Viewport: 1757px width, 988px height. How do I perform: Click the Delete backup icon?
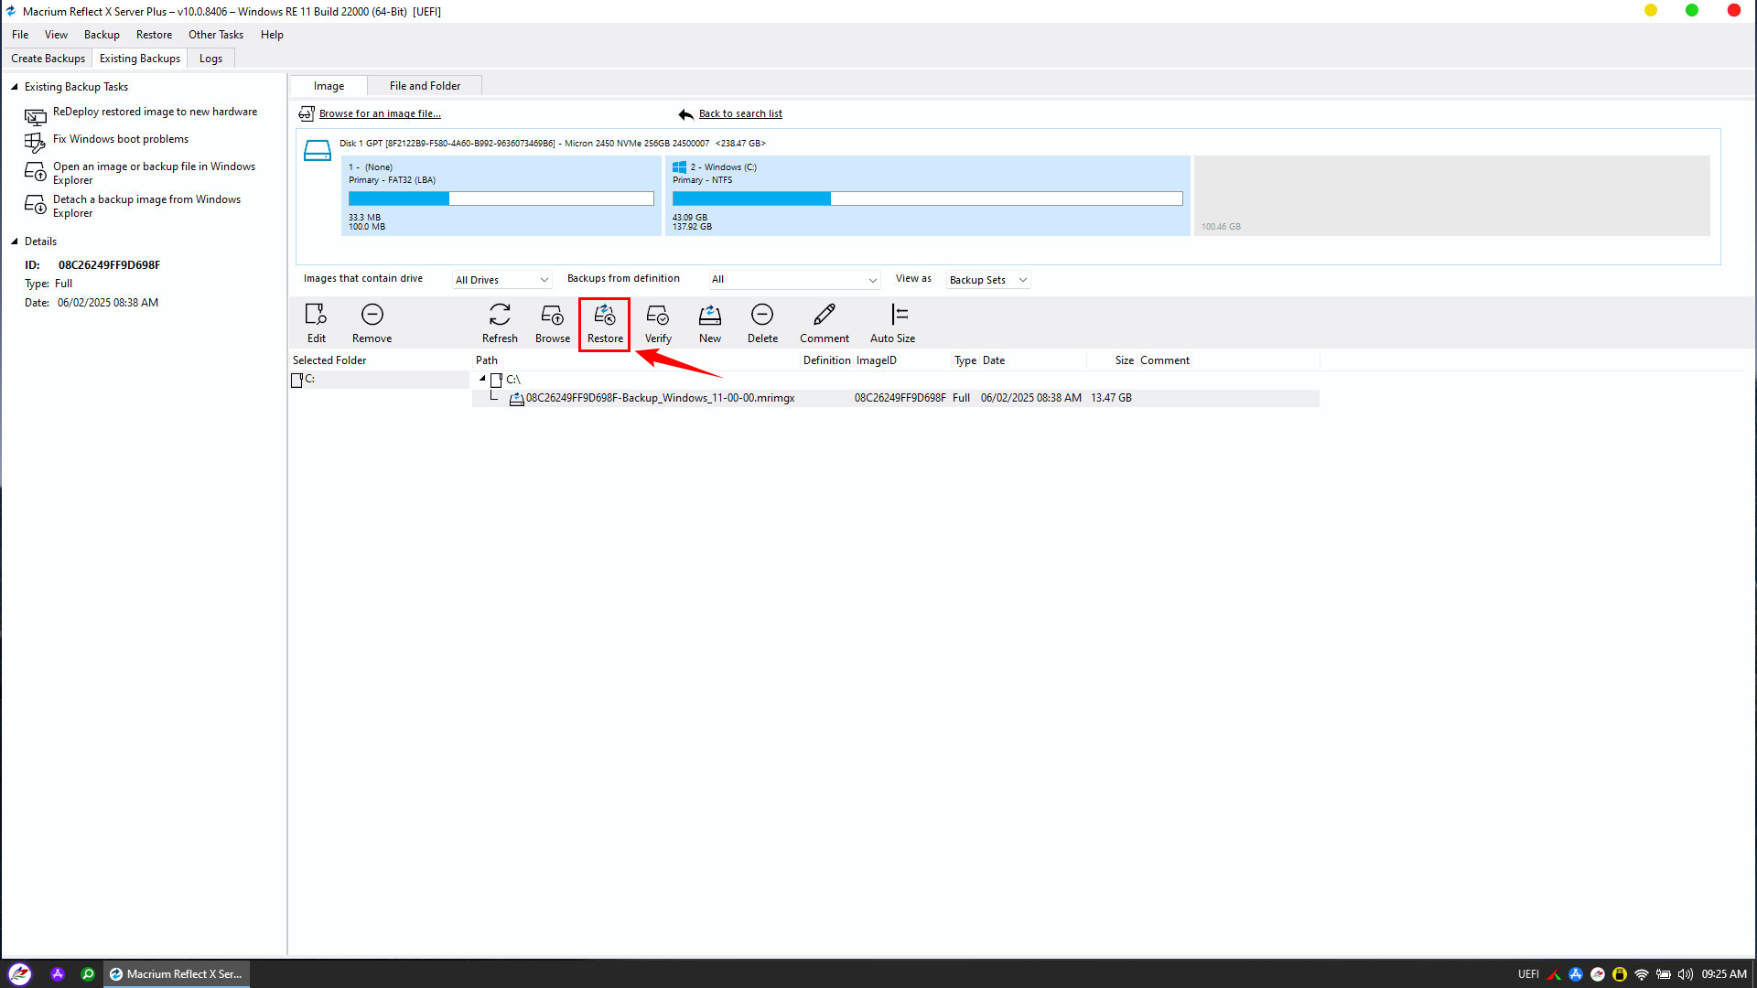(761, 316)
